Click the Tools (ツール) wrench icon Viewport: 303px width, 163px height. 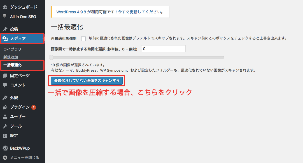pos(5,126)
